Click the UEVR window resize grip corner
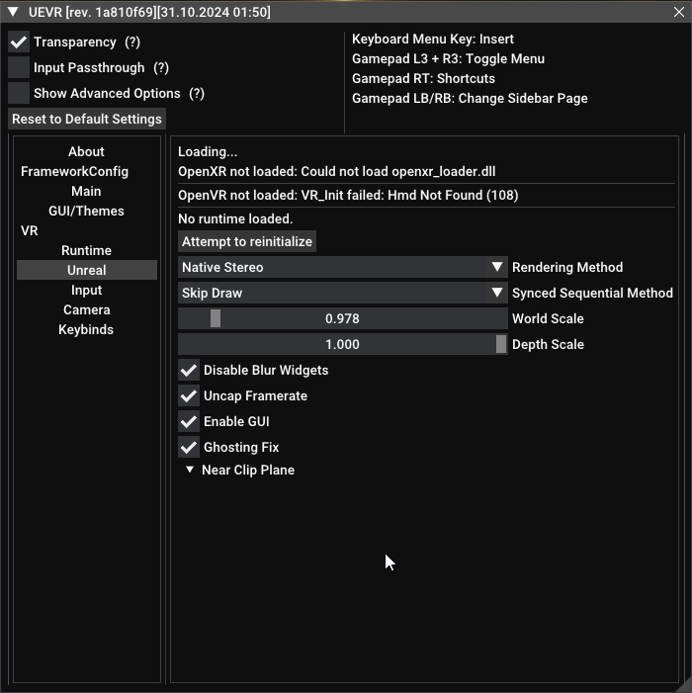This screenshot has height=693, width=692. click(x=685, y=686)
